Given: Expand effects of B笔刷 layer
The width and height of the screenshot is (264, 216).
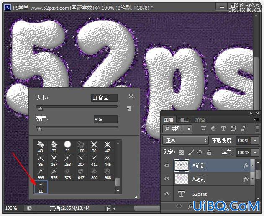Looking at the screenshot, I should tap(253, 165).
